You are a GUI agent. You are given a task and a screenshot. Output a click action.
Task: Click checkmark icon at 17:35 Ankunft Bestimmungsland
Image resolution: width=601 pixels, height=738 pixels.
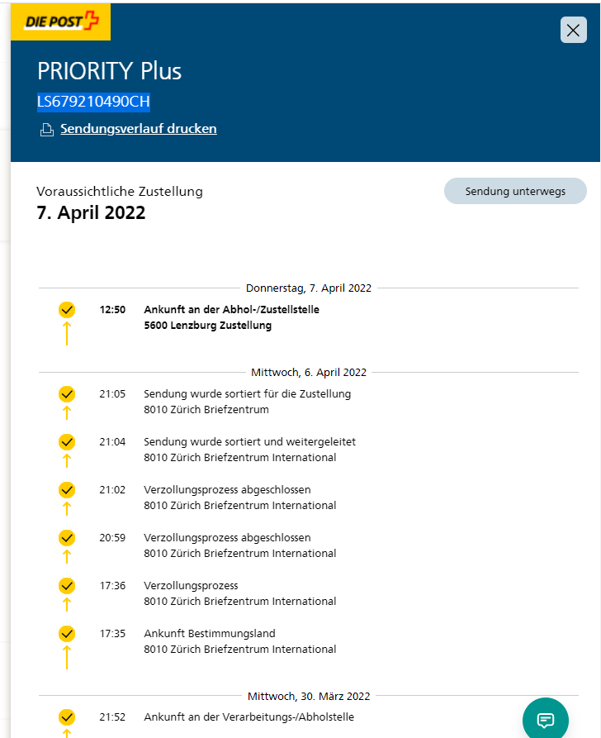pos(67,634)
